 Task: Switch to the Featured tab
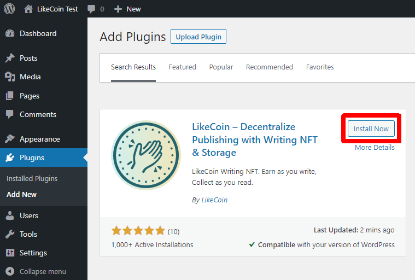[183, 67]
